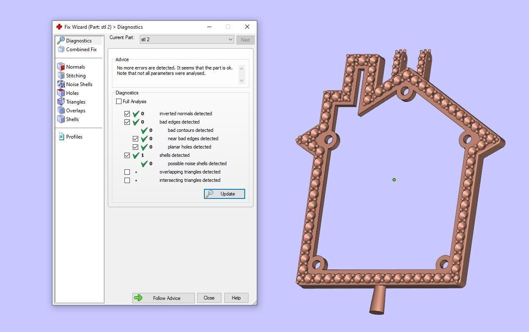
Task: Click the Holes cube icon
Action: point(61,93)
